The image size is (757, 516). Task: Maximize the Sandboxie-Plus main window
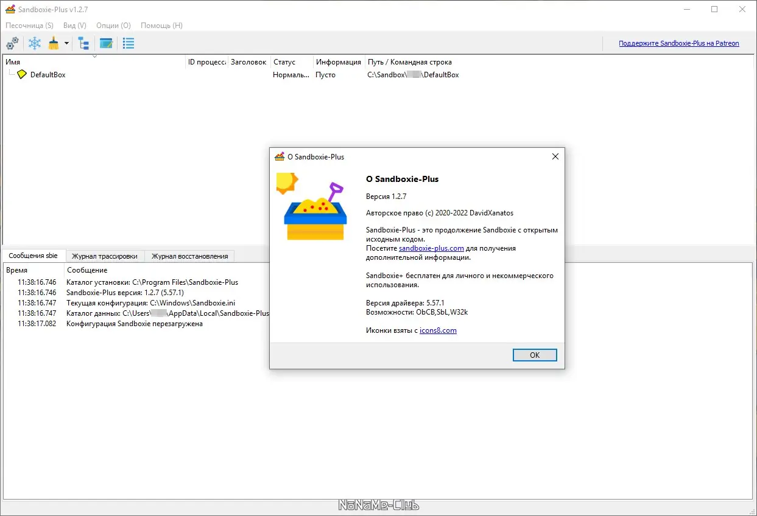(714, 9)
